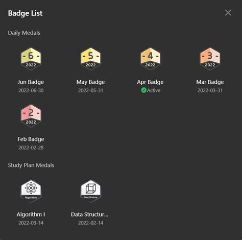This screenshot has width=242, height=240.
Task: Click the Feb Badge label
Action: point(31,139)
